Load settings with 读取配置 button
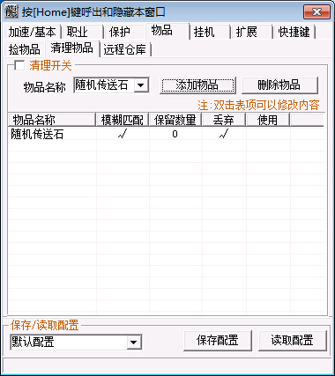 293,341
